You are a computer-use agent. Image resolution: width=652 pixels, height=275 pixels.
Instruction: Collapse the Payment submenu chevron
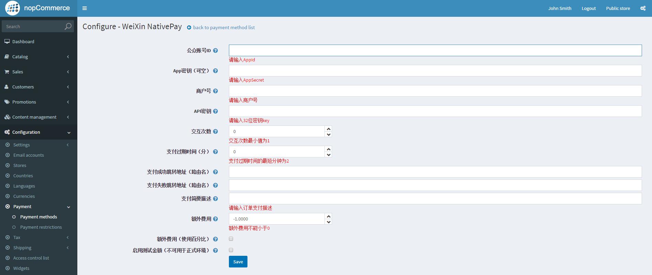coord(68,207)
